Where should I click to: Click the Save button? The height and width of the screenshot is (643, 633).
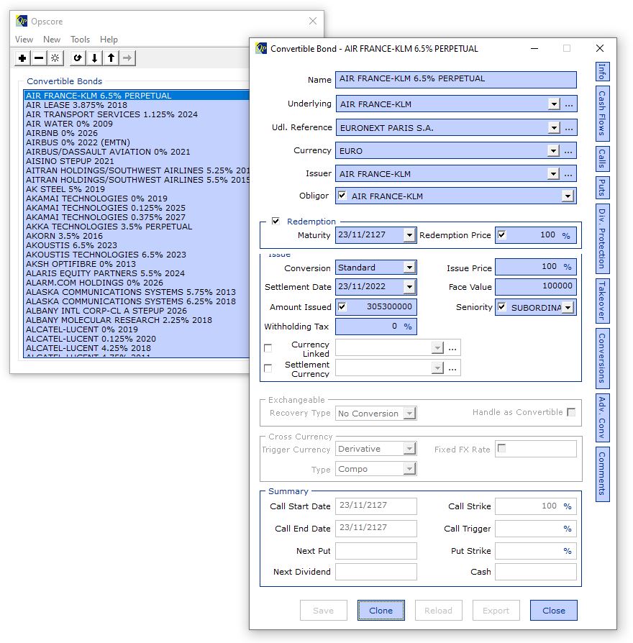click(323, 610)
